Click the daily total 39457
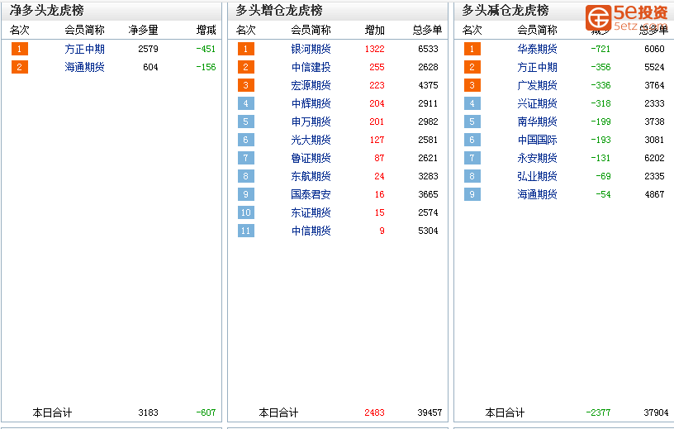This screenshot has width=674, height=429. coord(430,412)
